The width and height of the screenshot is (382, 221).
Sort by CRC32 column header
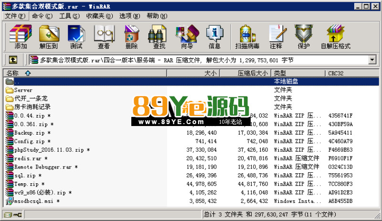[x=352, y=73]
